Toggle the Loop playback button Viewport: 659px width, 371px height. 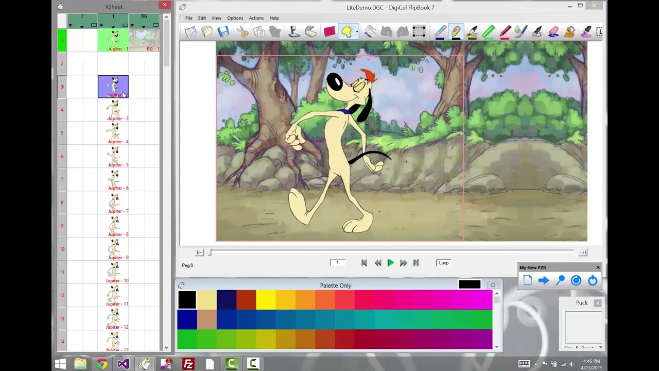(x=444, y=263)
